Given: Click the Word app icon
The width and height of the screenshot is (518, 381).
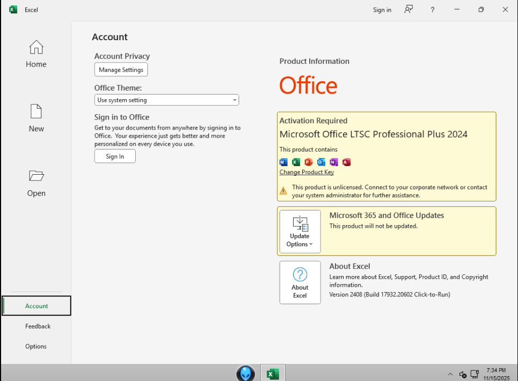Looking at the screenshot, I should pos(283,162).
